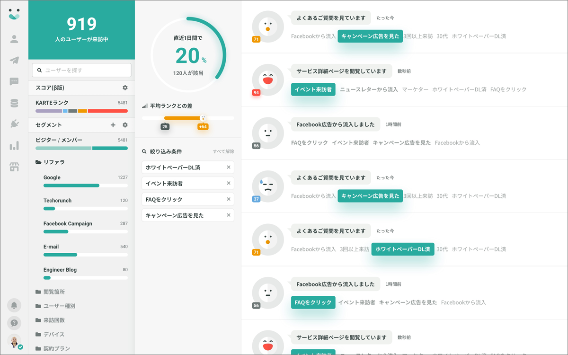Viewport: 568px width, 355px height.
Task: Click the マーケター tag on the score 94 row
Action: click(x=415, y=89)
